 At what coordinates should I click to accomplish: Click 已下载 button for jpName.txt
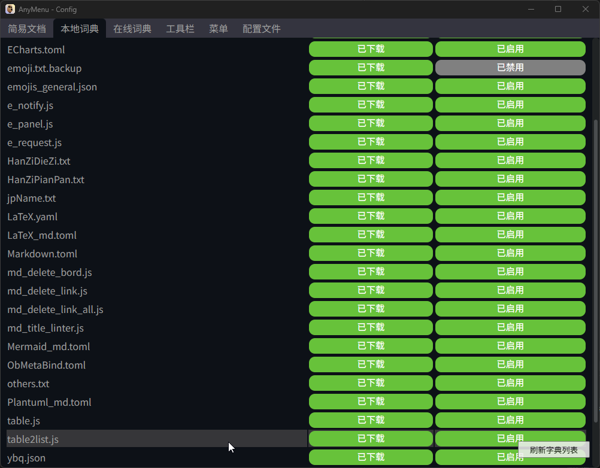371,197
